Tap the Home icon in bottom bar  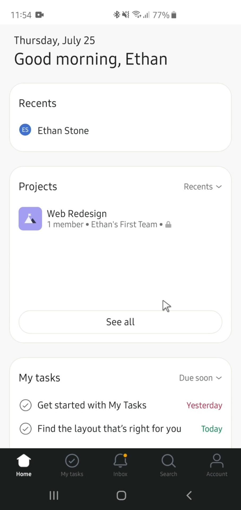pos(24,461)
